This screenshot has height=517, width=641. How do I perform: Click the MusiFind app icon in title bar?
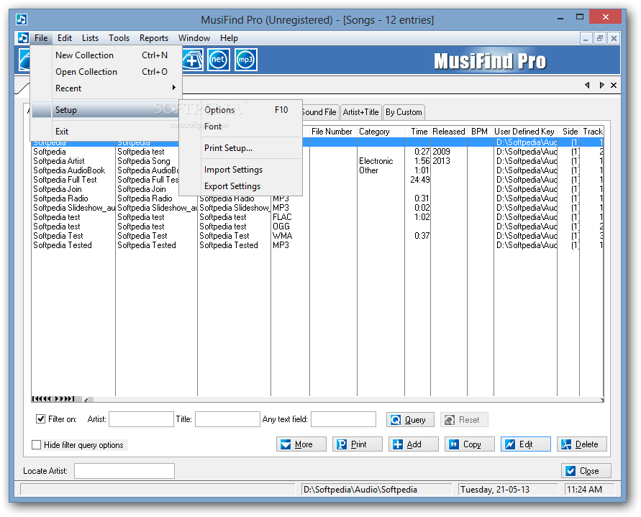click(x=22, y=19)
